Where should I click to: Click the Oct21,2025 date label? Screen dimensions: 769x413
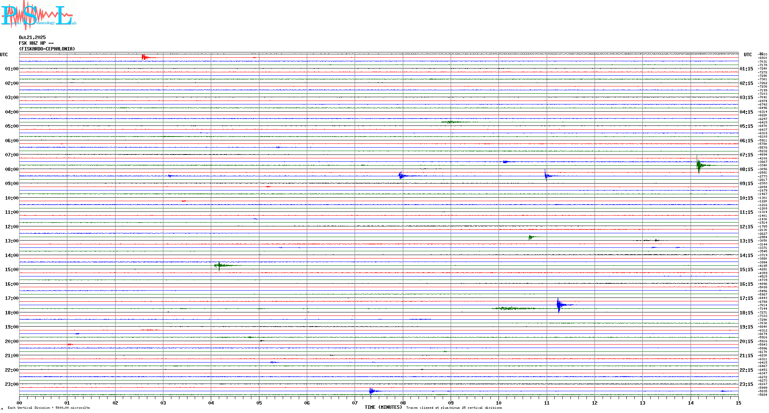[32, 37]
